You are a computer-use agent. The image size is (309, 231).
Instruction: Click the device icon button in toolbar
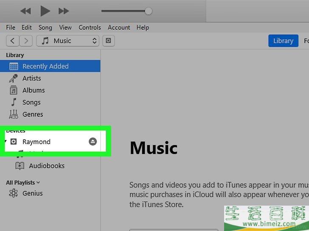coord(108,41)
